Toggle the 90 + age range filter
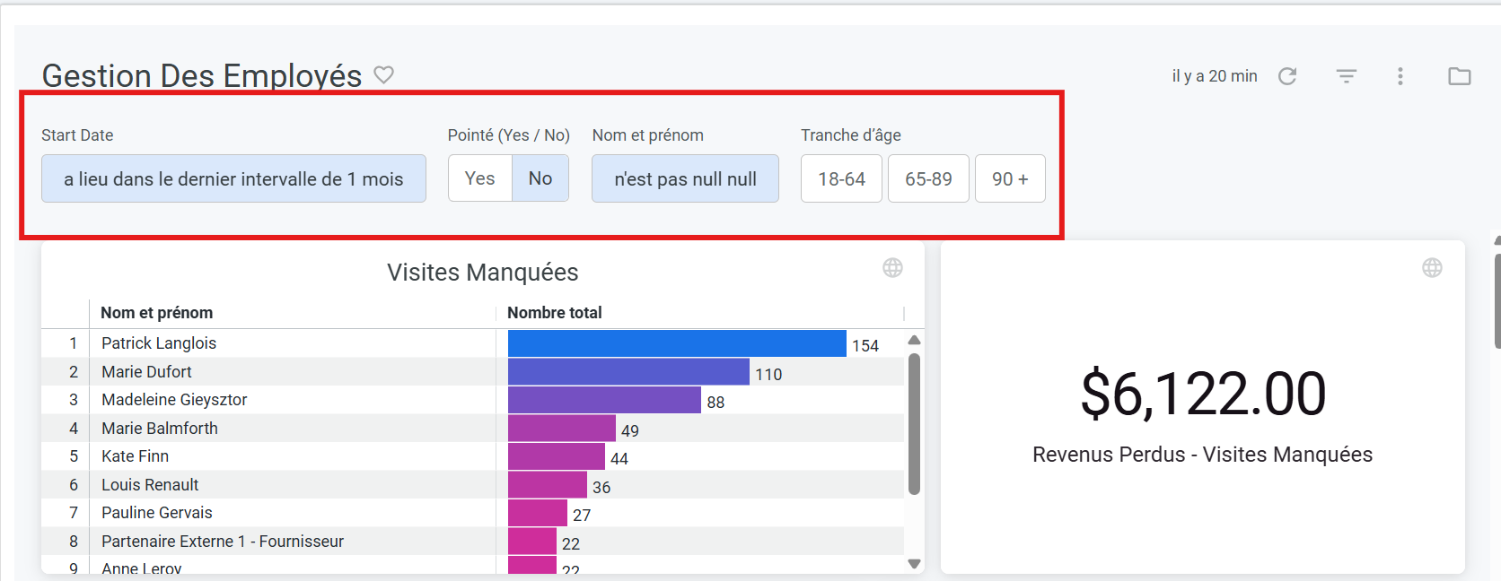The image size is (1501, 581). click(1010, 179)
